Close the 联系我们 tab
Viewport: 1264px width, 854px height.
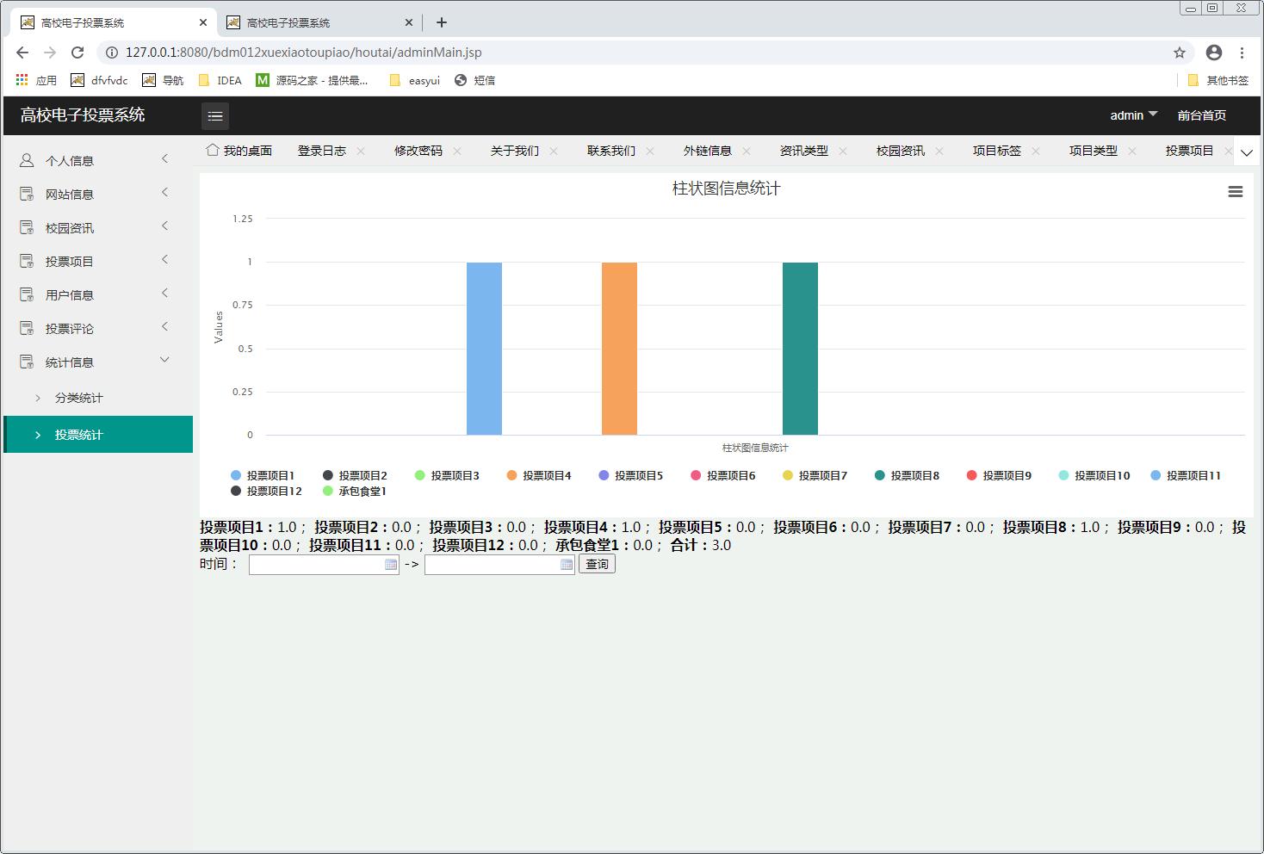(650, 151)
